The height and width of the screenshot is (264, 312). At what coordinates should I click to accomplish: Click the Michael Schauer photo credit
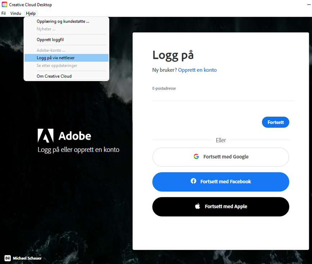pyautogui.click(x=27, y=258)
